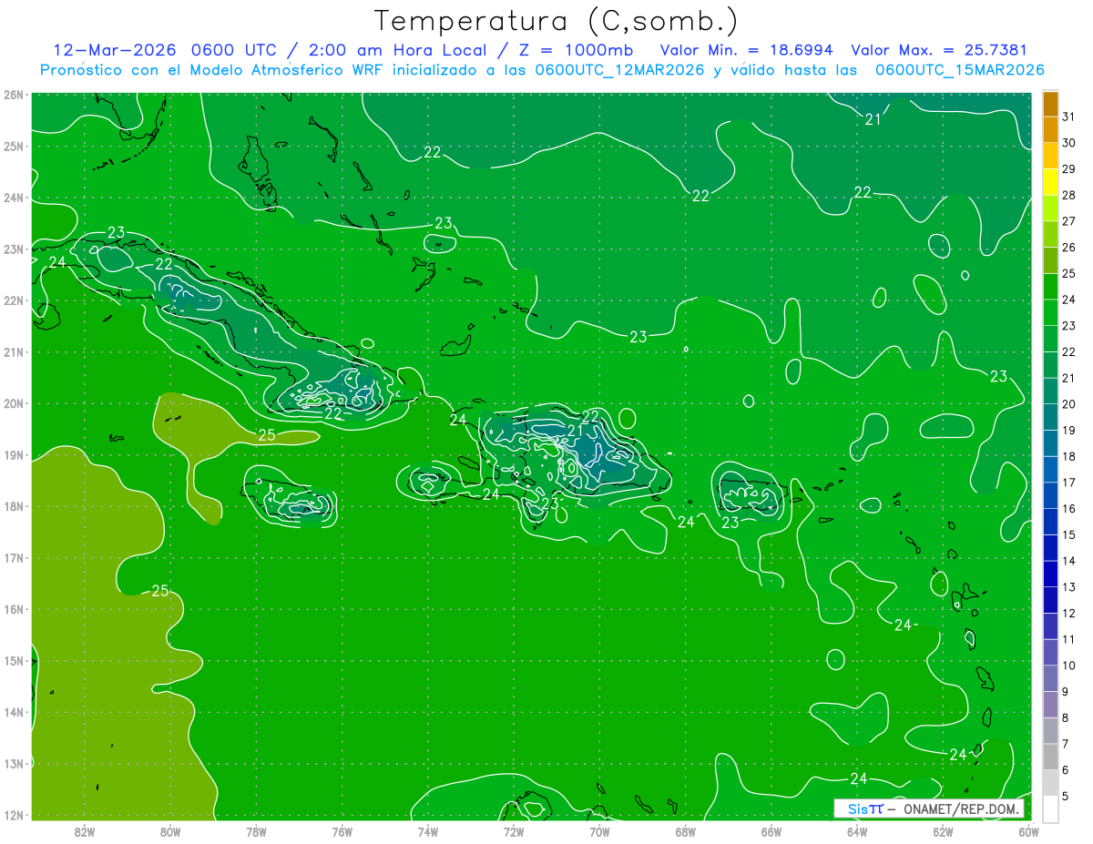The image size is (1093, 844).
Task: Click the blue "SisTT" logo text
Action: tap(865, 808)
